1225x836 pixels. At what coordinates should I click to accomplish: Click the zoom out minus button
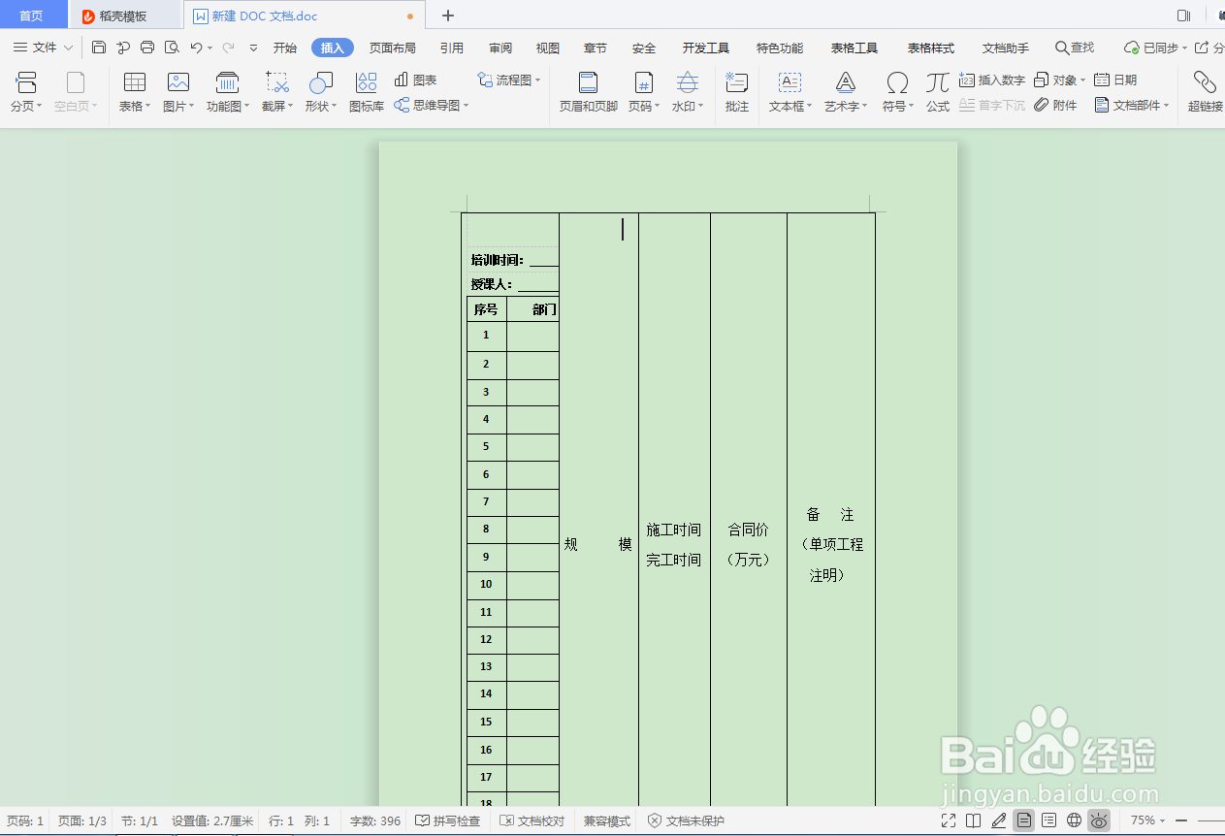point(1181,820)
